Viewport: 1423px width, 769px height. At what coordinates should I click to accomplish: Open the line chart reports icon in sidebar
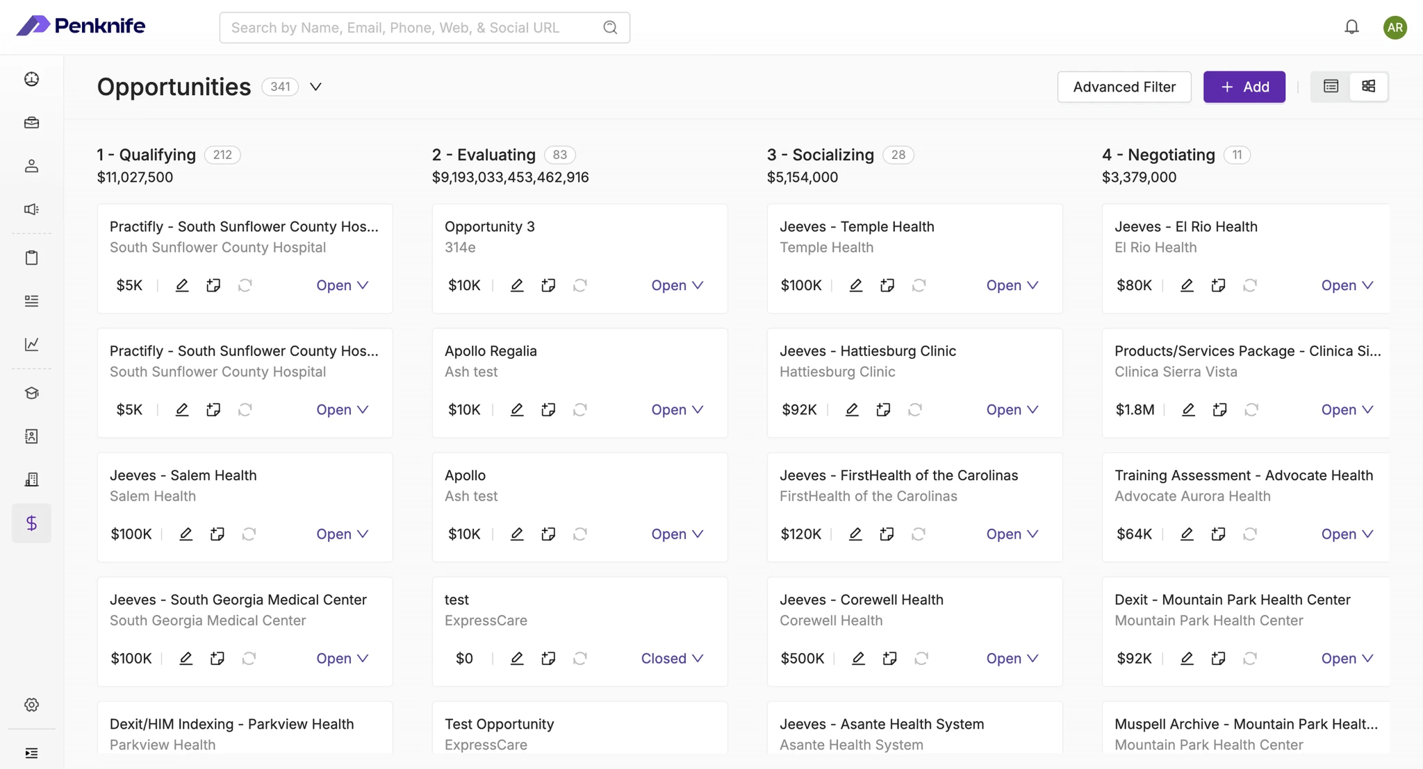pos(31,344)
